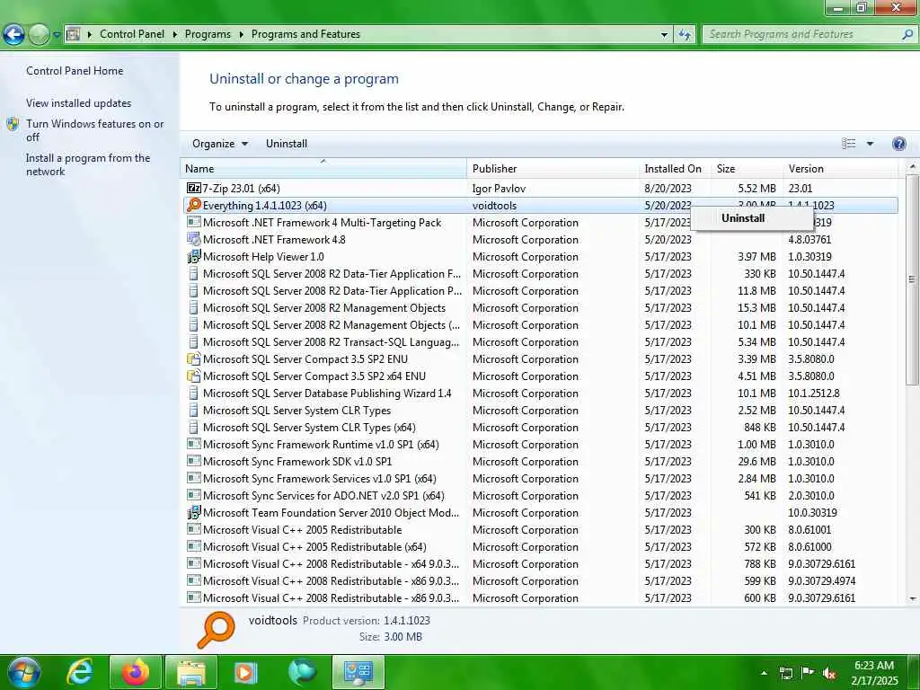
Task: Click .NET Framework 4 Multi-Targeting Pack icon
Action: (194, 222)
